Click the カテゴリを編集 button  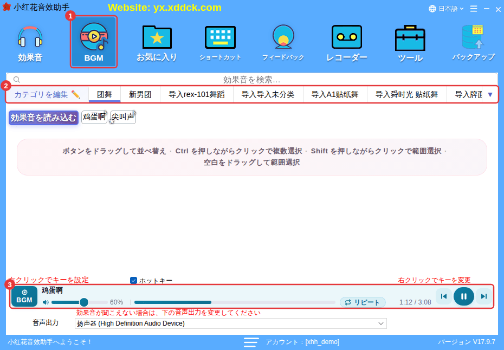47,94
